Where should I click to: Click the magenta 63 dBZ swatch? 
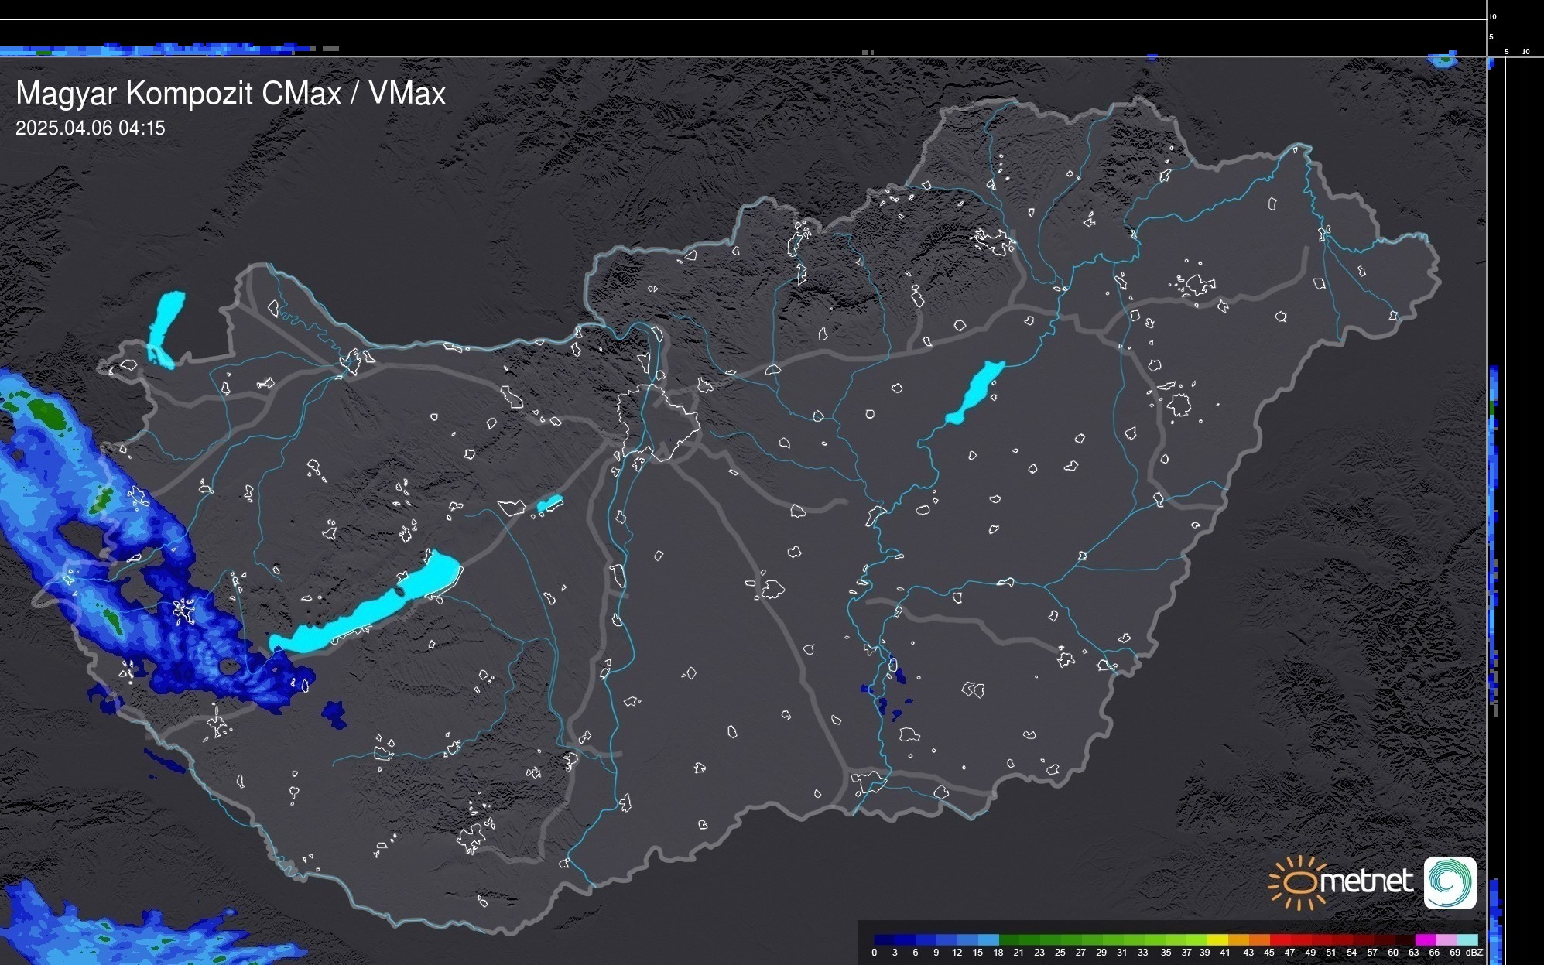1425,939
